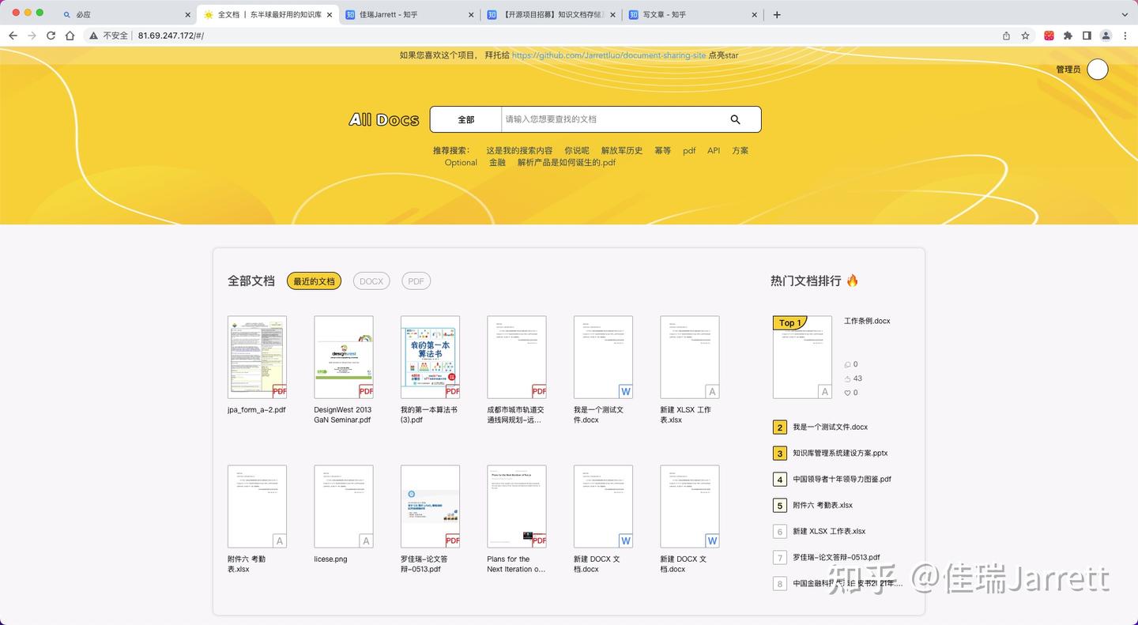Click the fire icon next to 热门文档排行

point(852,280)
